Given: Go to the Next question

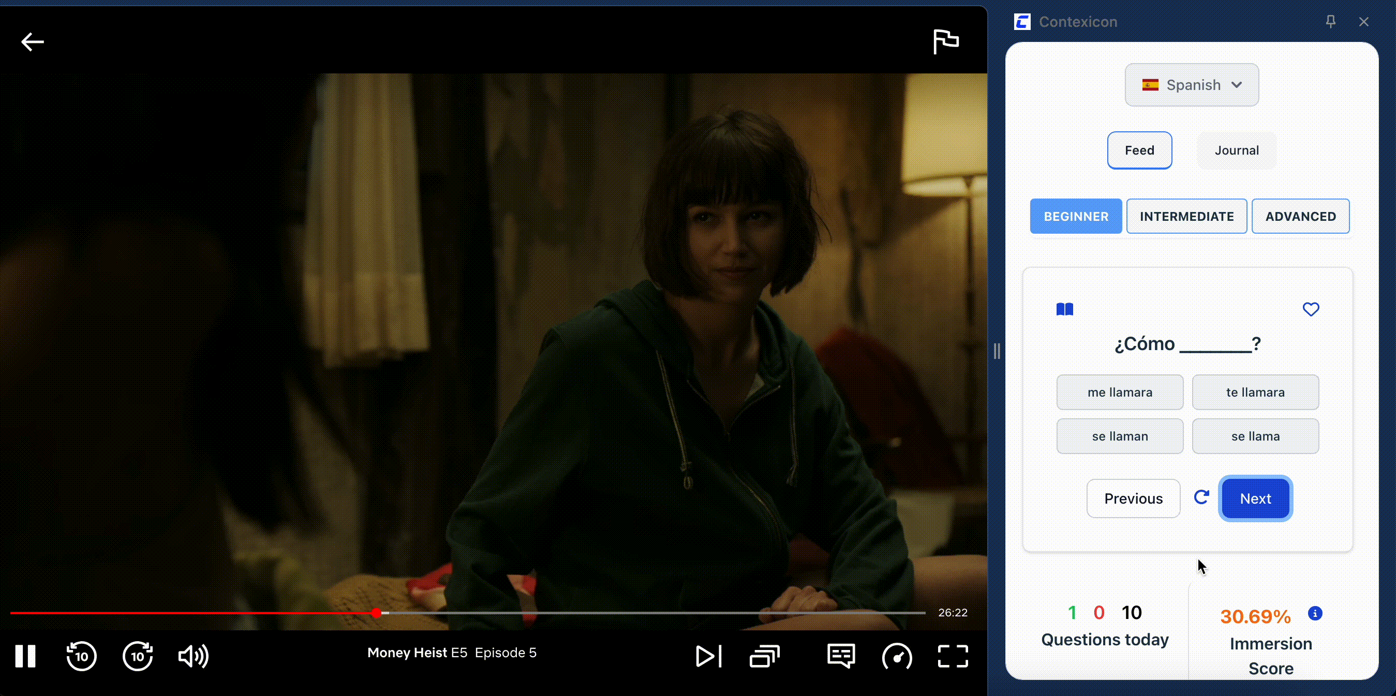Looking at the screenshot, I should 1256,498.
